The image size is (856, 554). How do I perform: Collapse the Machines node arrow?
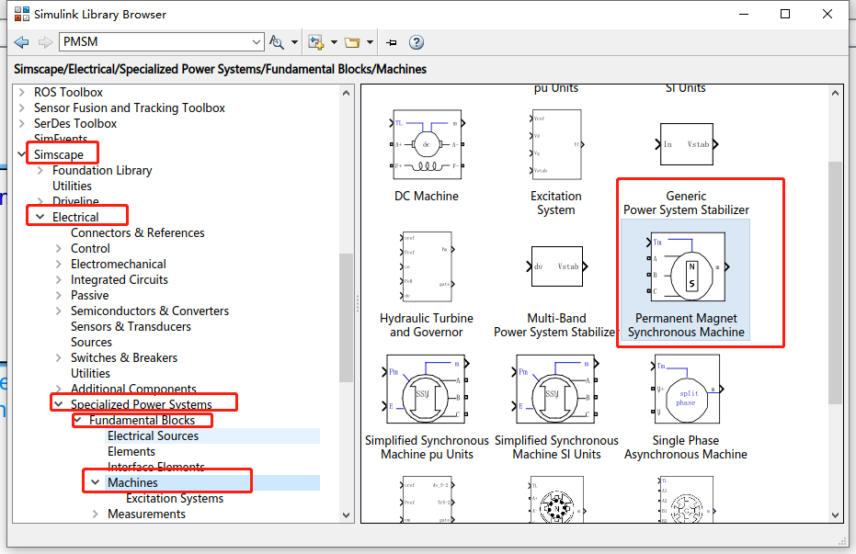96,482
